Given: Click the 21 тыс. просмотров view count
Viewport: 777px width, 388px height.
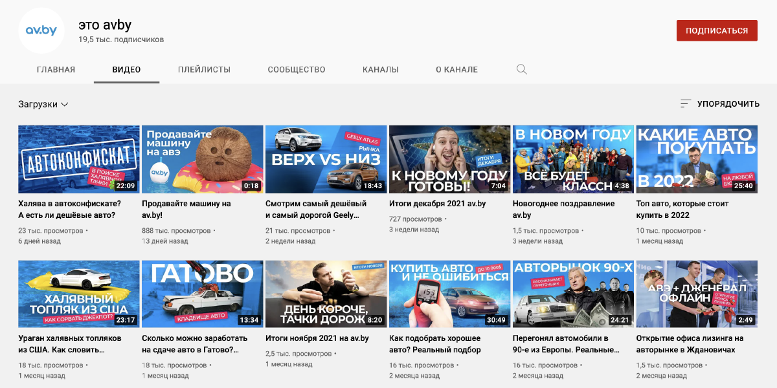Looking at the screenshot, I should [x=298, y=231].
